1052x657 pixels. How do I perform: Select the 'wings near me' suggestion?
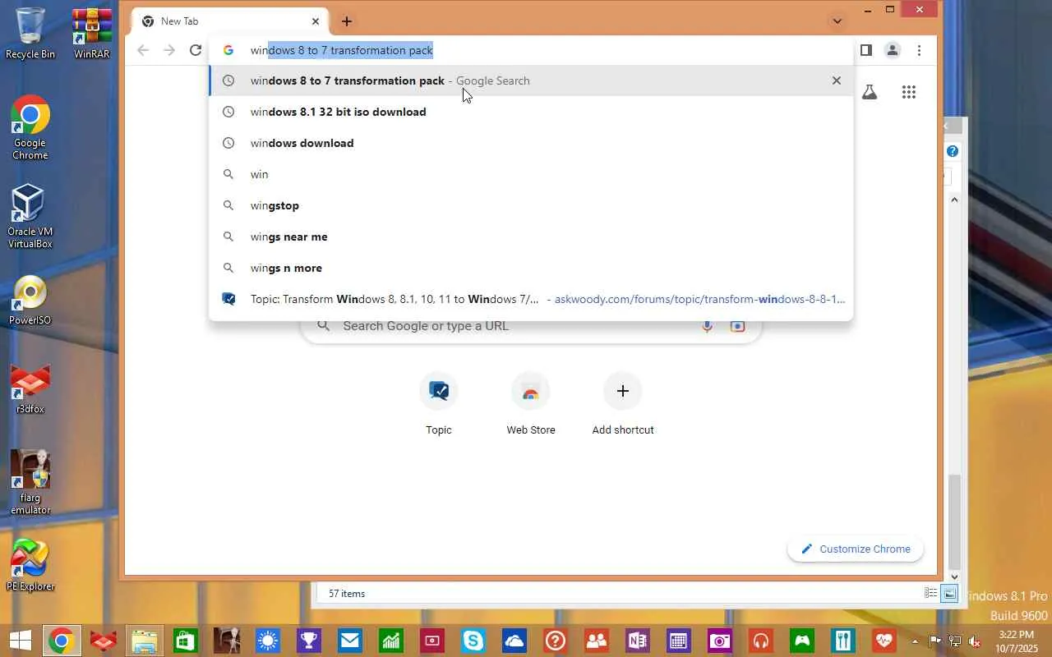click(x=531, y=237)
